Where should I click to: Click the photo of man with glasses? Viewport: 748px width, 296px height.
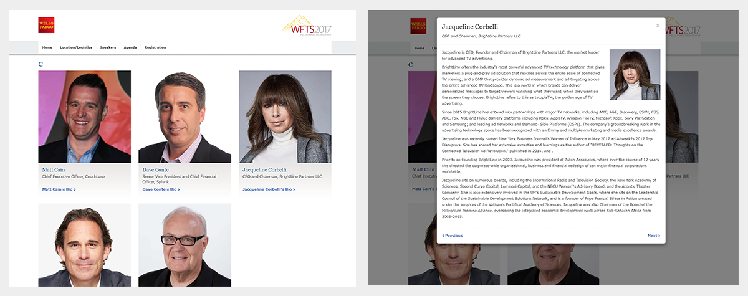coord(185,245)
